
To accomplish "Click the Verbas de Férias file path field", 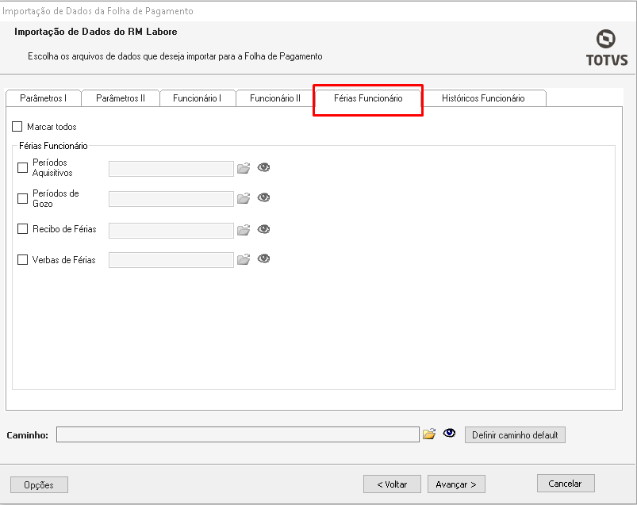I will (x=171, y=260).
